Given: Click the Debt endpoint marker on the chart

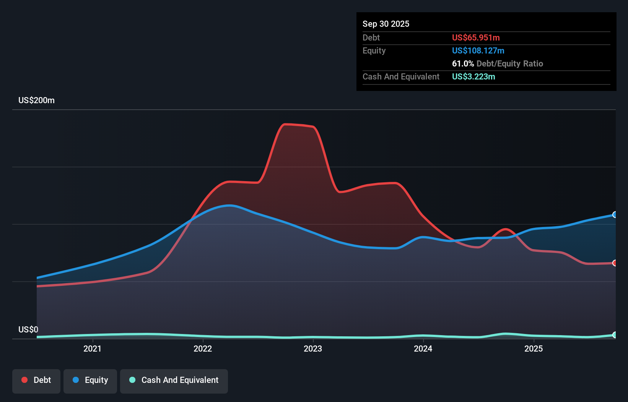Looking at the screenshot, I should coord(615,263).
